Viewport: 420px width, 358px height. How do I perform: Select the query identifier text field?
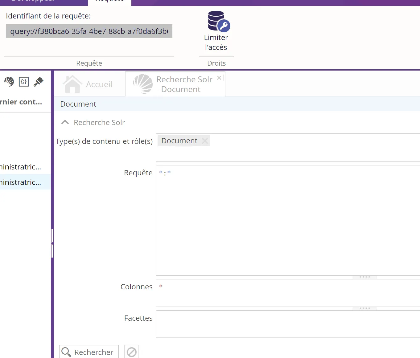point(89,31)
